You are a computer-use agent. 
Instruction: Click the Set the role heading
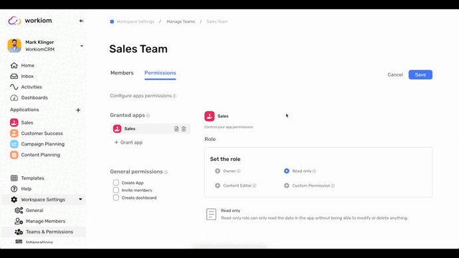click(225, 159)
